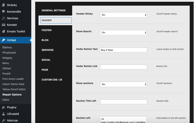Click the Kontakt envelope icon
The image size is (194, 123).
(4, 25)
